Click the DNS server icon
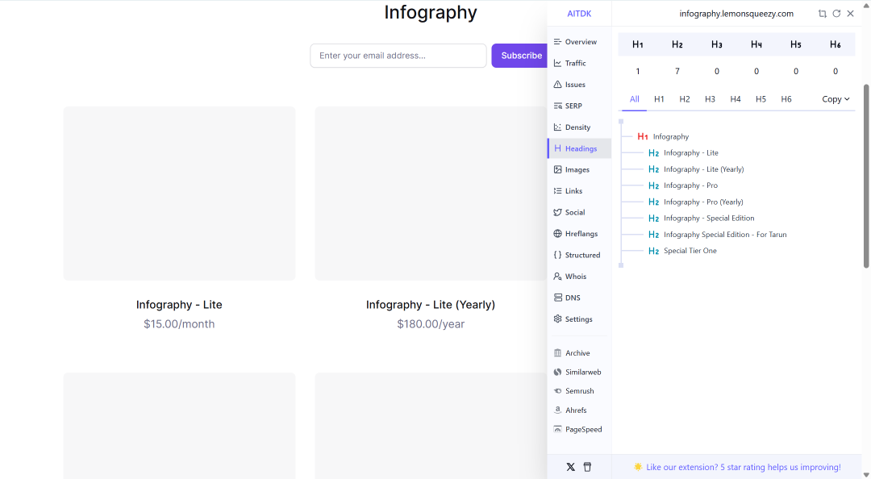The width and height of the screenshot is (871, 479). pos(558,298)
